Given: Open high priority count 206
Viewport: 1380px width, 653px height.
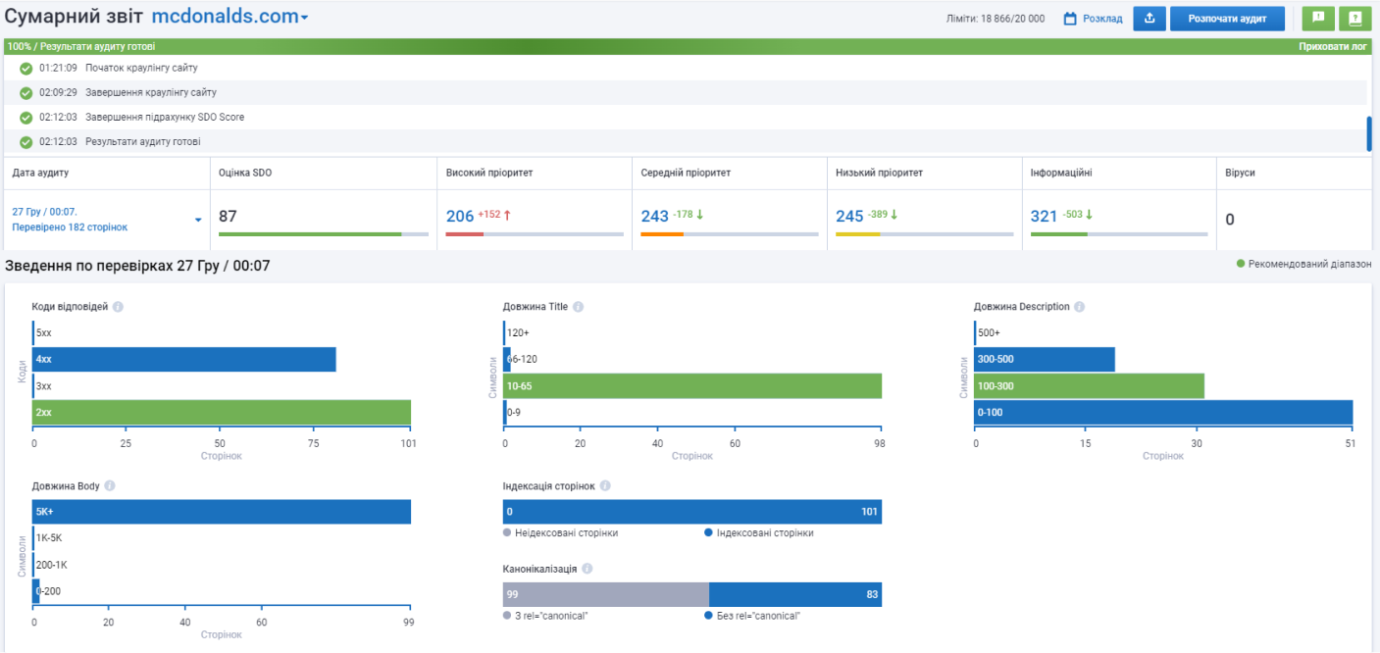Looking at the screenshot, I should 460,217.
